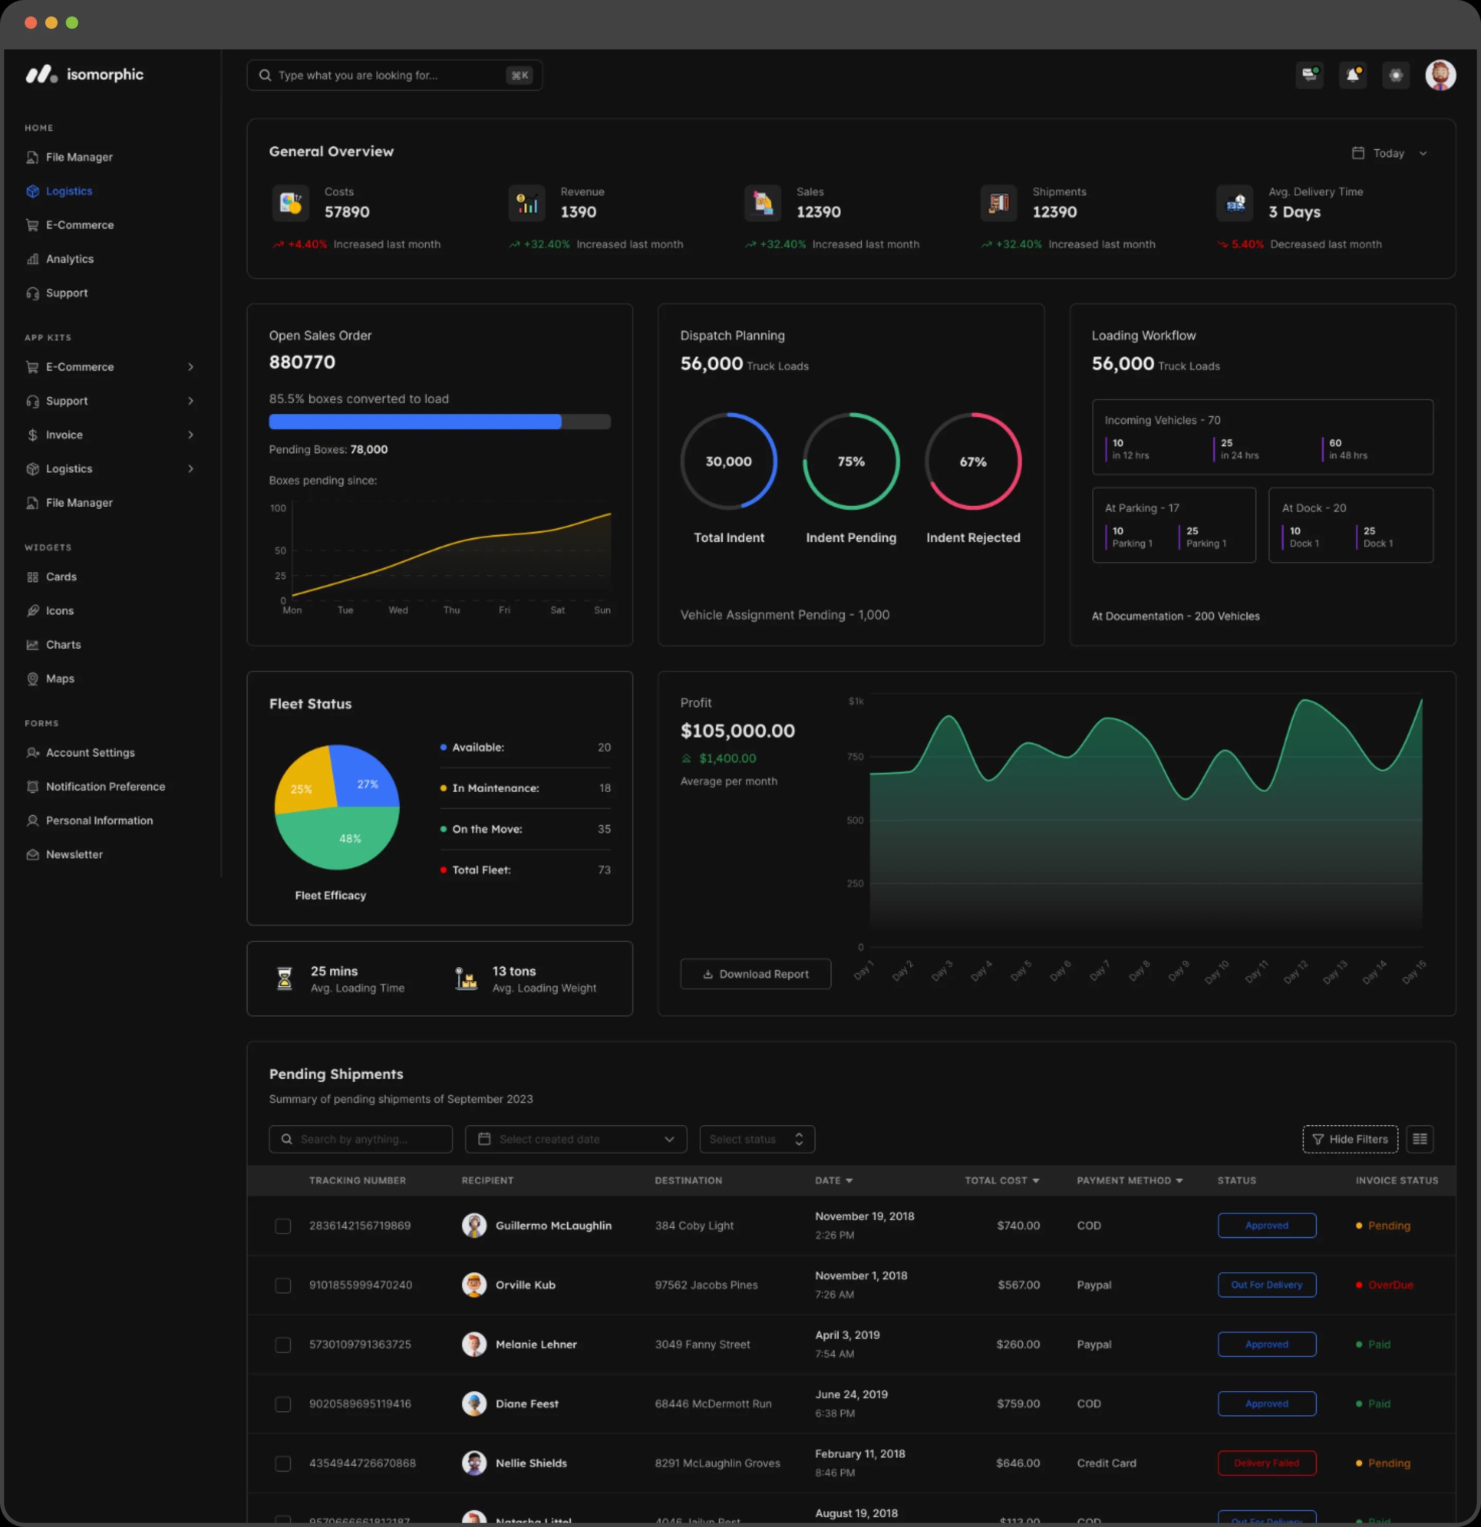Screen dimensions: 1481x1527
Task: Sort by the Date column arrow
Action: [848, 1180]
